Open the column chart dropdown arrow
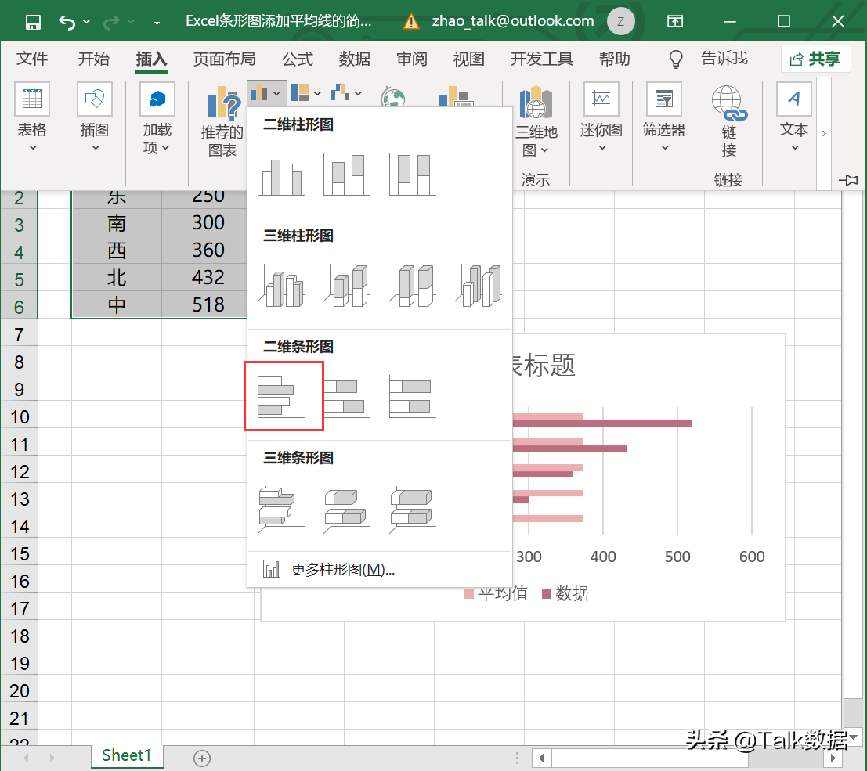The height and width of the screenshot is (771, 867). (276, 94)
